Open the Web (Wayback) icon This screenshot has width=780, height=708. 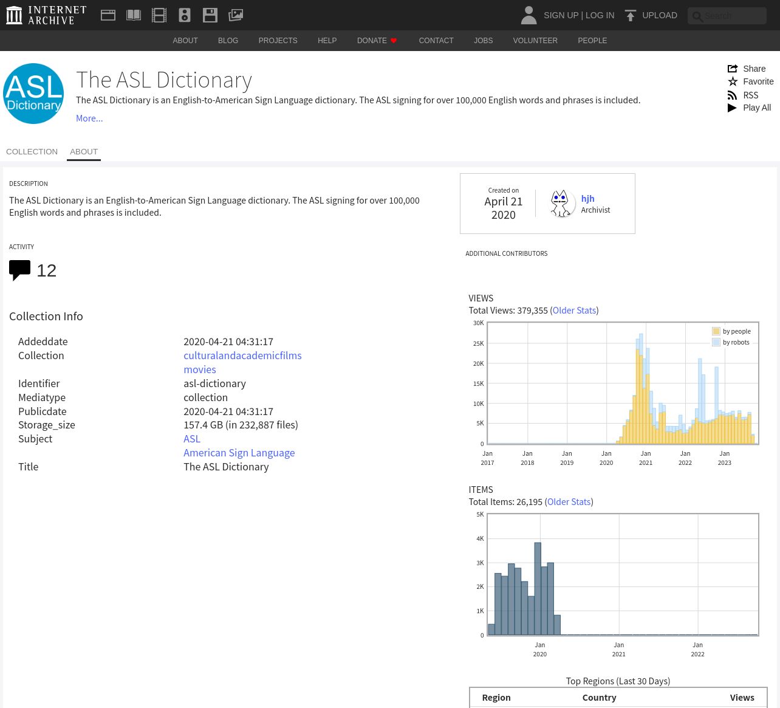coord(108,15)
